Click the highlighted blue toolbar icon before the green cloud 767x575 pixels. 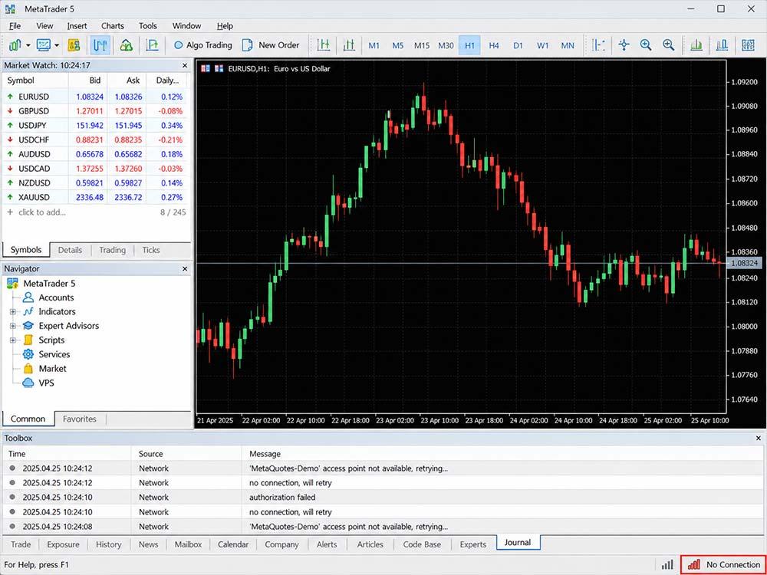[x=100, y=45]
